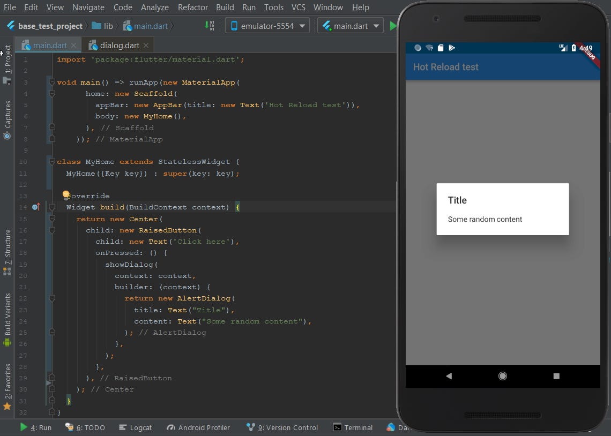The width and height of the screenshot is (611, 436).
Task: Open the main.dart run configuration dropdown
Action: [350, 25]
